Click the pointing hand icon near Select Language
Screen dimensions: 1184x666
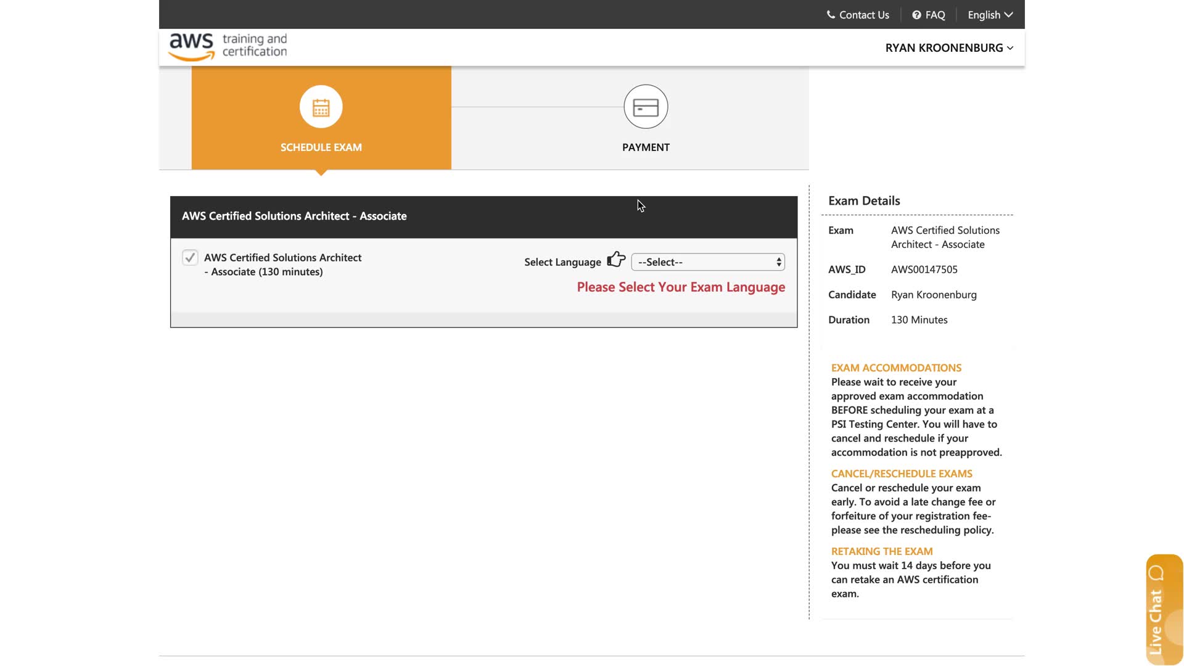pyautogui.click(x=616, y=260)
